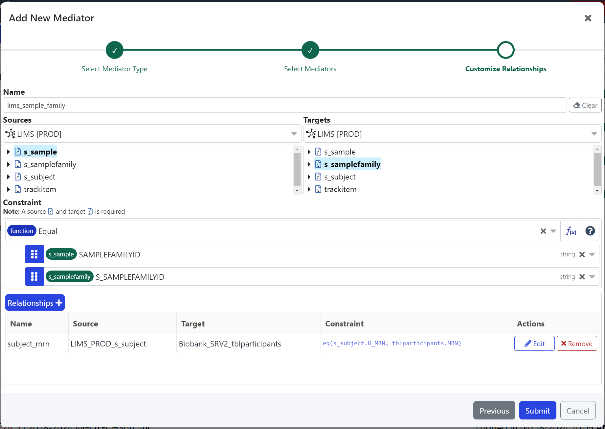Go to Select Mediators step
Screen dimensions: 605x429
pyautogui.click(x=310, y=50)
